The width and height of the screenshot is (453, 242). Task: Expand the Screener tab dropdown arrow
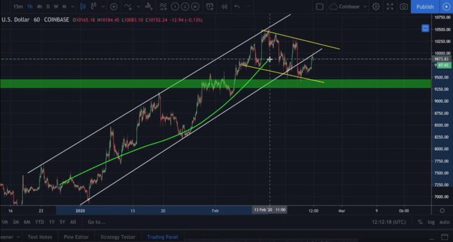(x=19, y=237)
